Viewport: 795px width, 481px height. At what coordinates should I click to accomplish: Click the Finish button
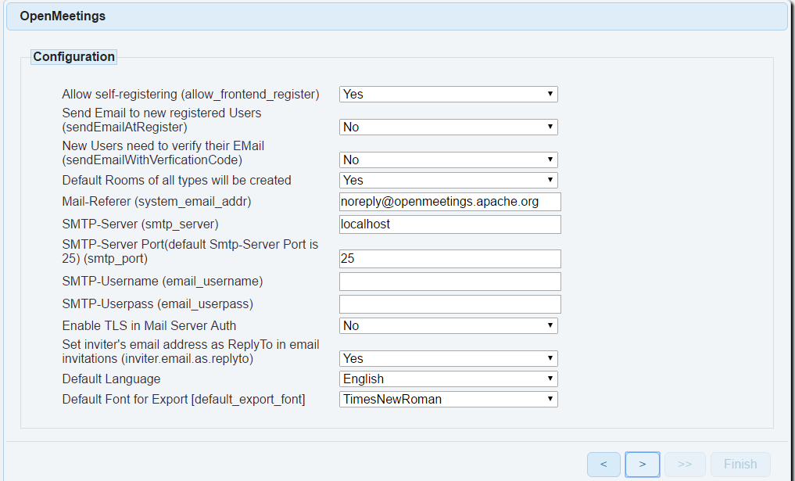coord(740,465)
